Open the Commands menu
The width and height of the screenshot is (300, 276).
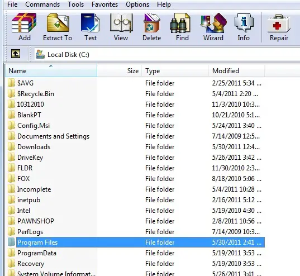(42, 4)
